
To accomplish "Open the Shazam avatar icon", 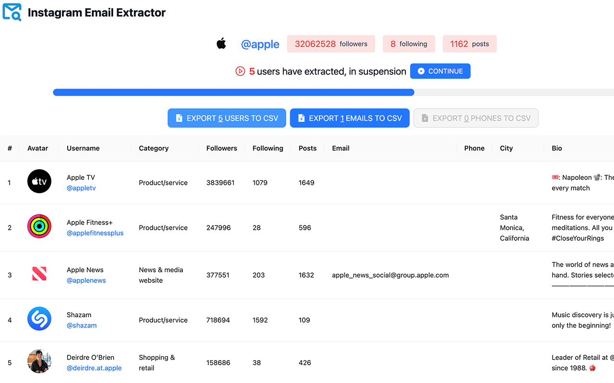I will tap(39, 318).
